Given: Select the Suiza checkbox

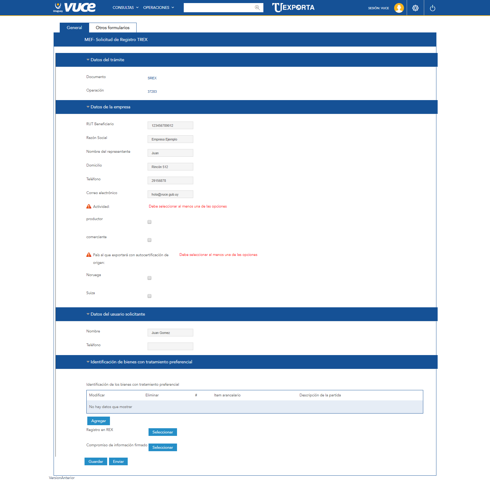Looking at the screenshot, I should [149, 296].
